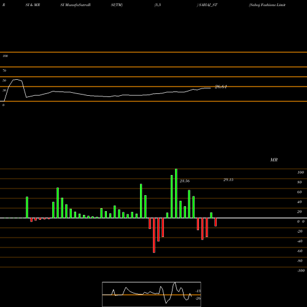This screenshot has height=307, width=307.
Task: Click the 40 label on MR axis
Action: pos(300,202)
